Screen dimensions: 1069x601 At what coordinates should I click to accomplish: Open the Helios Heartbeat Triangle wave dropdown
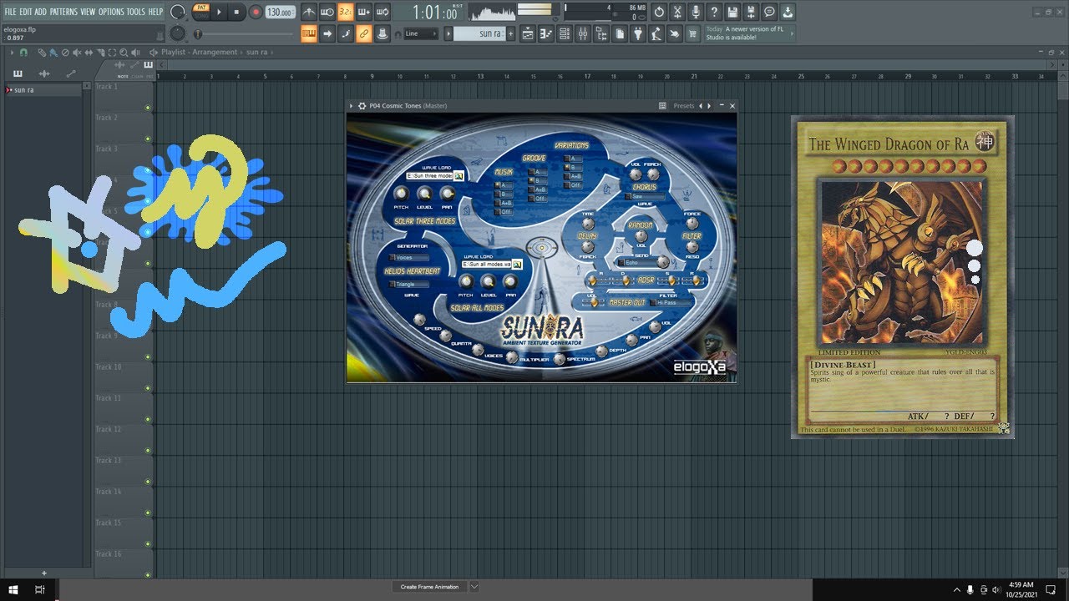coord(409,285)
